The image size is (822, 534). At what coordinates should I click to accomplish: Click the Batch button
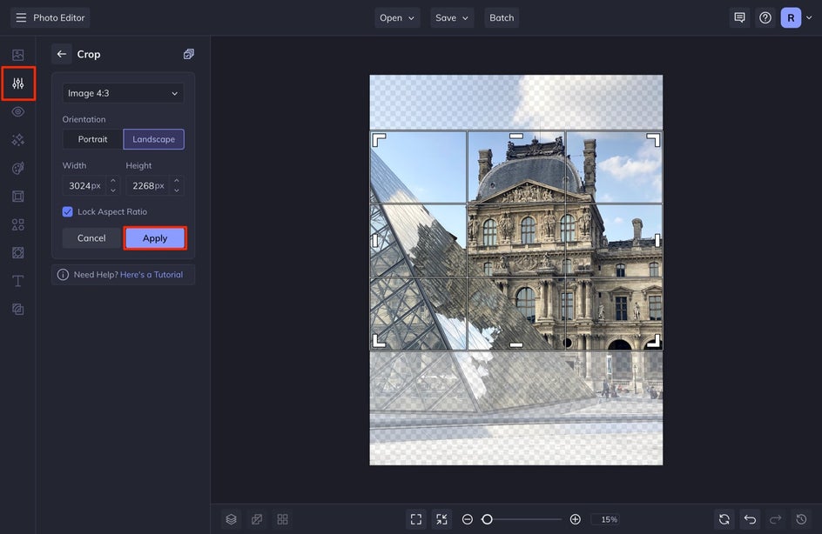[x=502, y=17]
